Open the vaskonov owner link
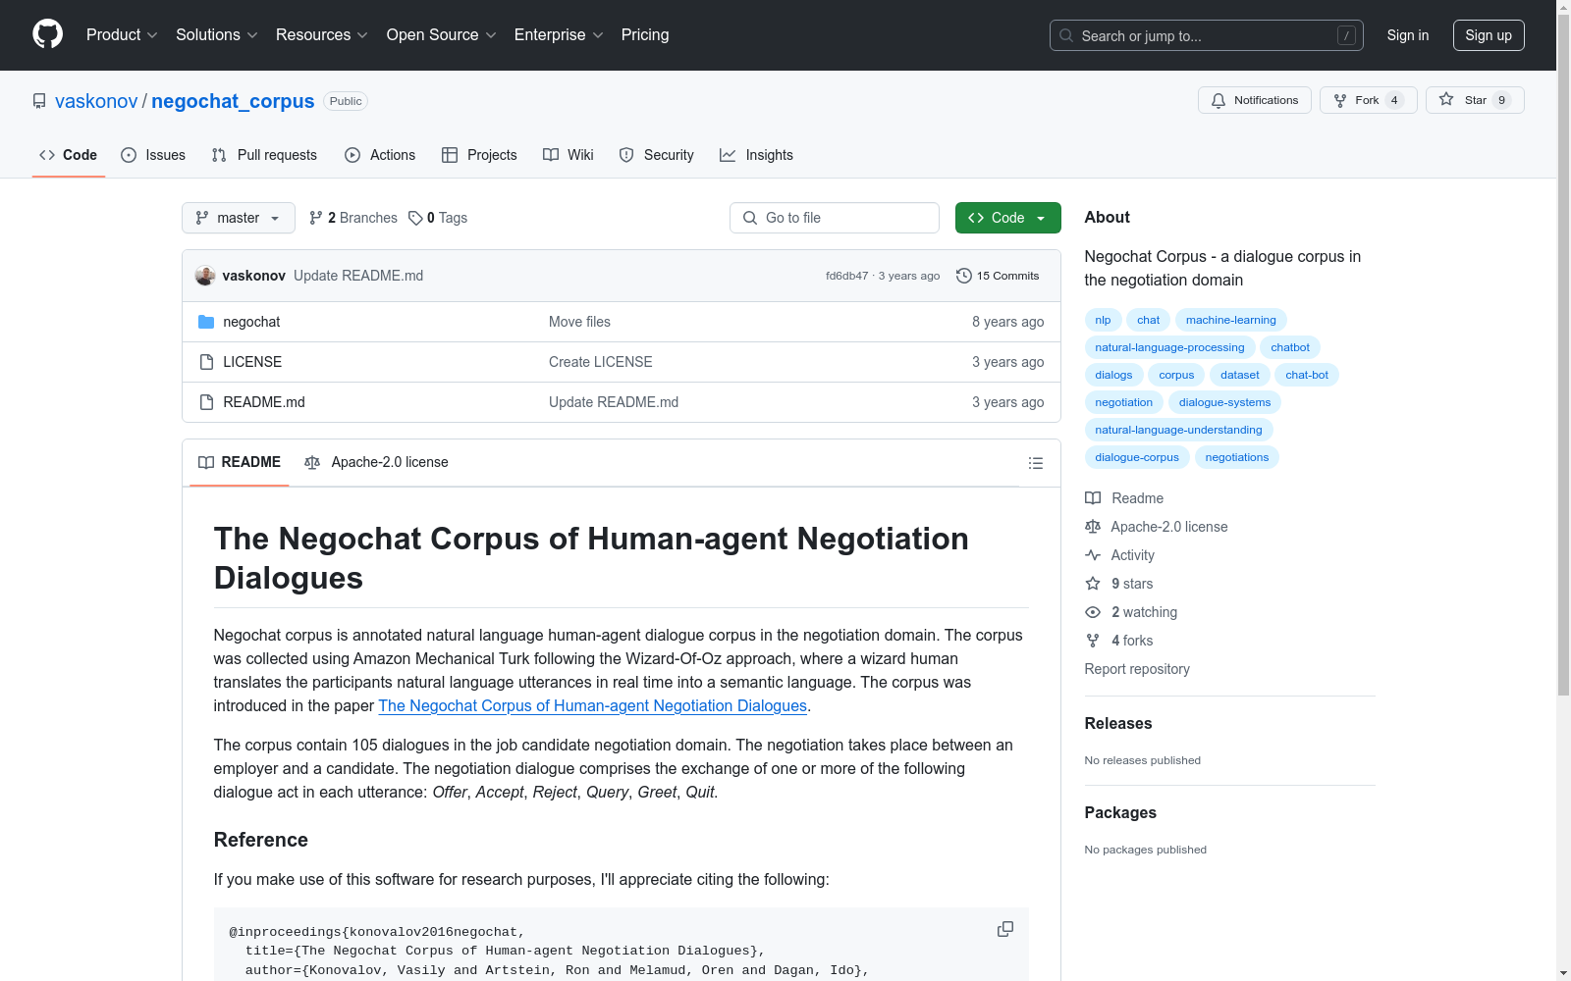1571x981 pixels. [x=96, y=101]
